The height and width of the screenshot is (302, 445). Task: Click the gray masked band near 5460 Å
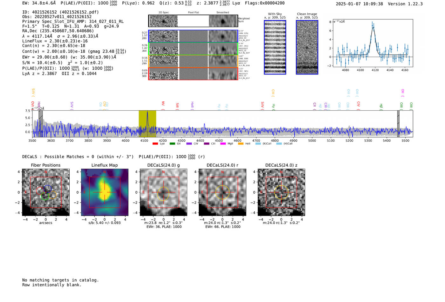tap(398, 124)
